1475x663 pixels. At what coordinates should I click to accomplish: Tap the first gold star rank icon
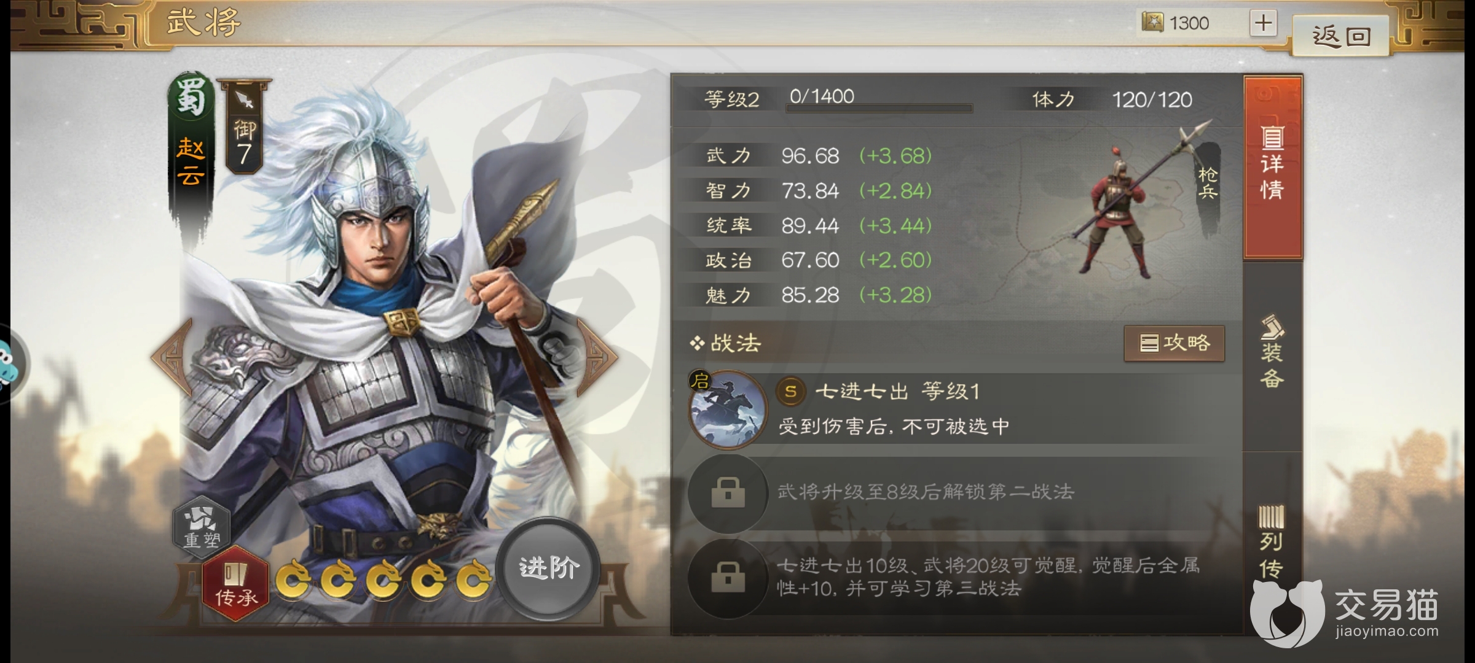tap(293, 578)
